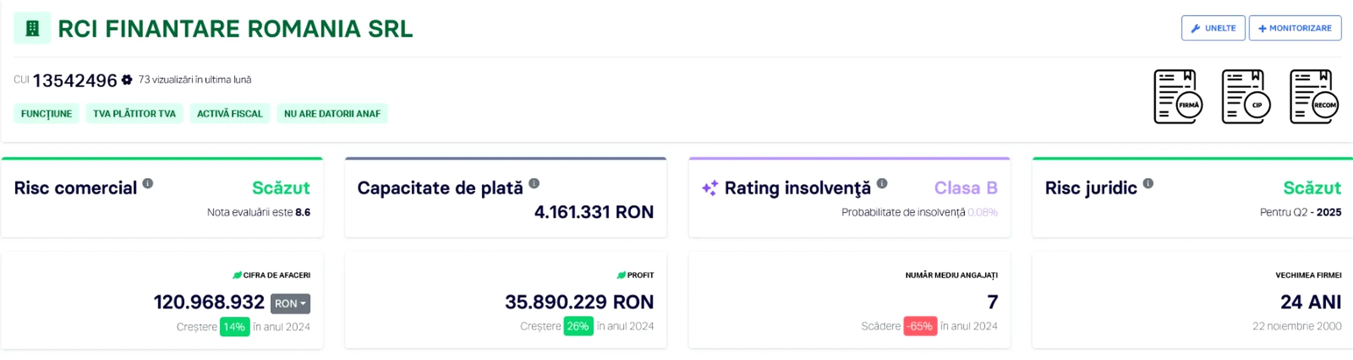The image size is (1353, 360).
Task: Open the RON currency dropdown
Action: point(290,303)
